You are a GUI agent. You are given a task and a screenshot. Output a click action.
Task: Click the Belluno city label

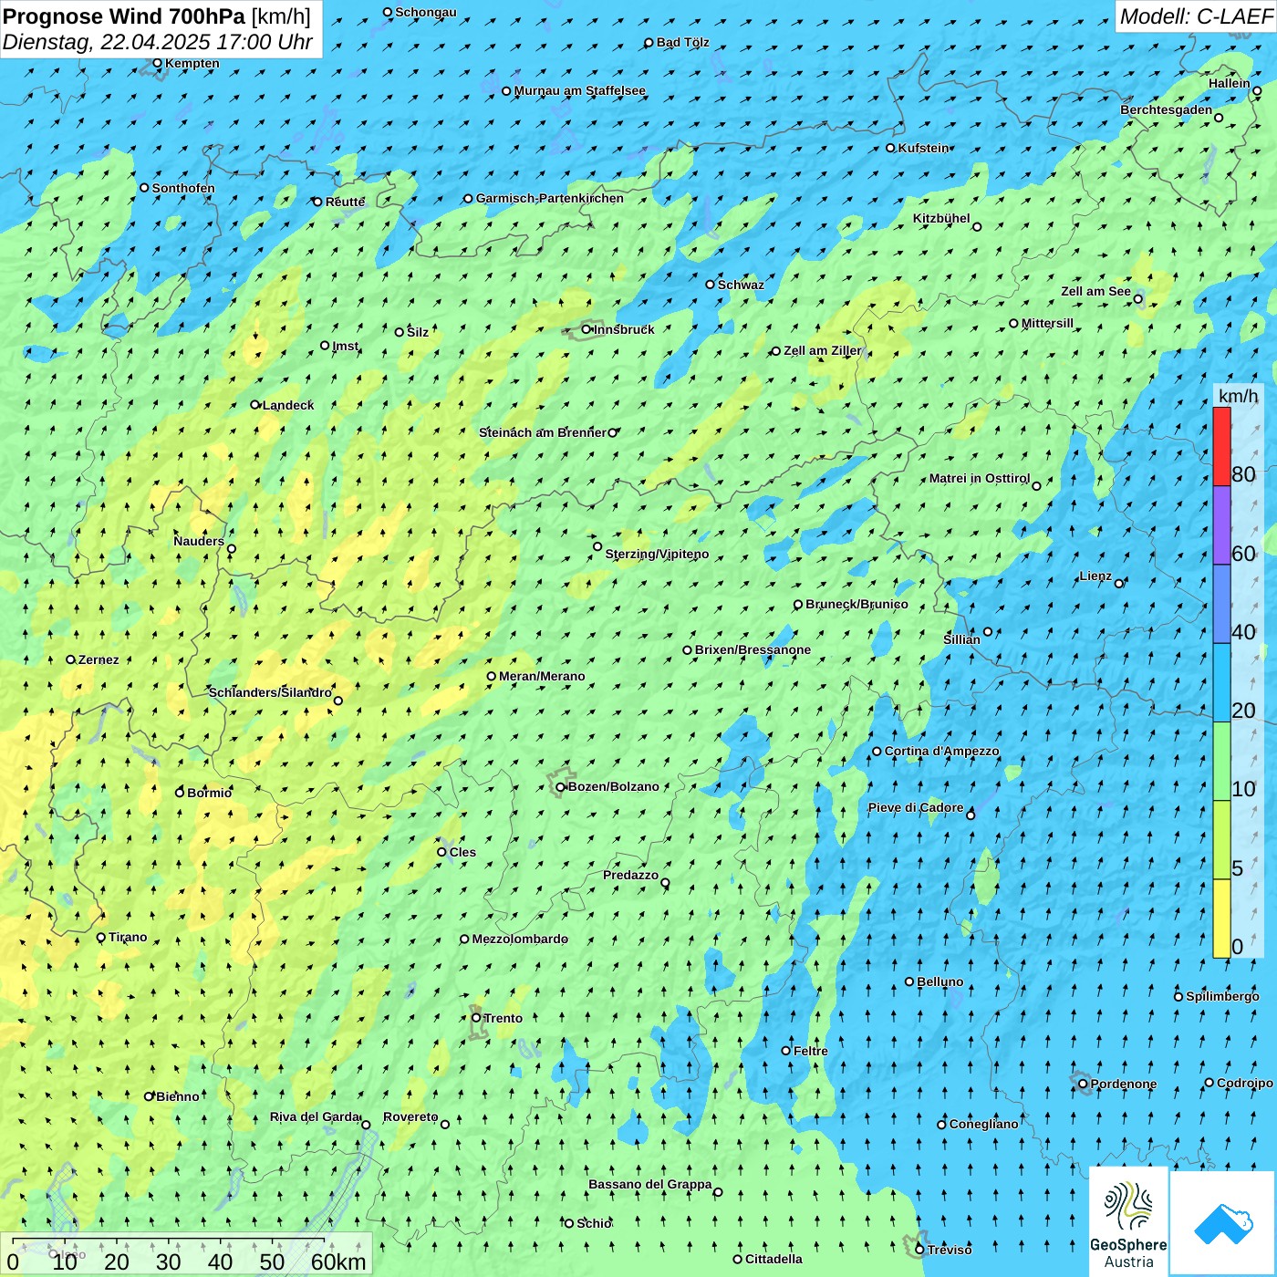click(x=940, y=981)
